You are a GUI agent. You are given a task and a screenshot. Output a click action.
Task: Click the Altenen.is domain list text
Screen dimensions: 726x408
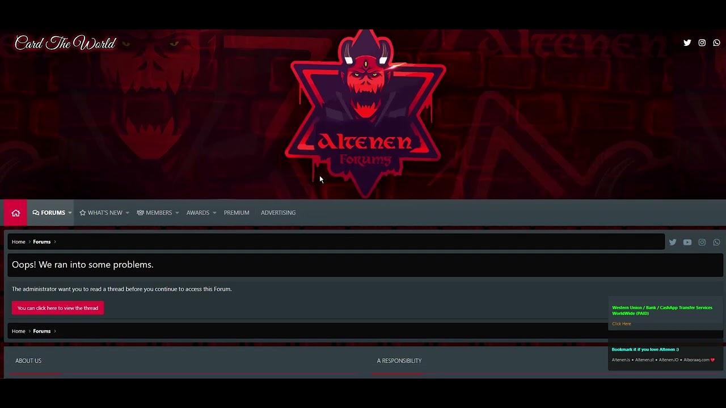(x=663, y=360)
